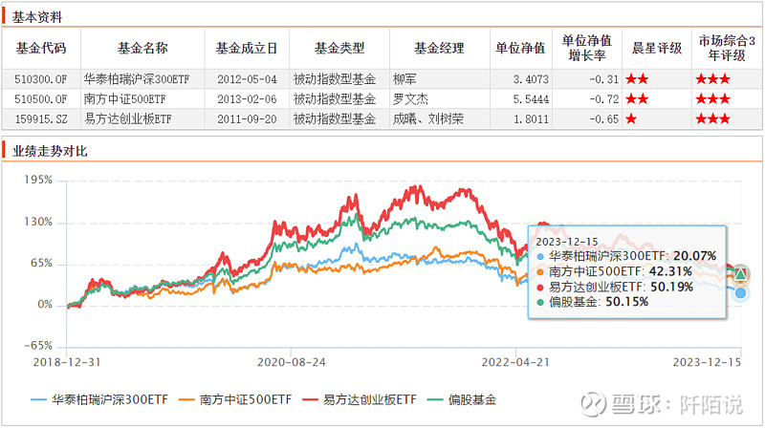765x428 pixels.
Task: Click inception date 2012-05-04
Action: tap(247, 79)
